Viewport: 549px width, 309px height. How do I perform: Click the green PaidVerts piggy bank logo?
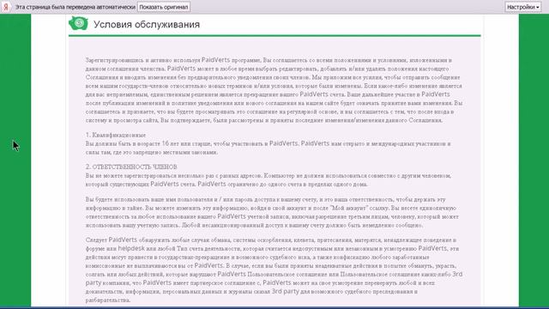point(78,23)
